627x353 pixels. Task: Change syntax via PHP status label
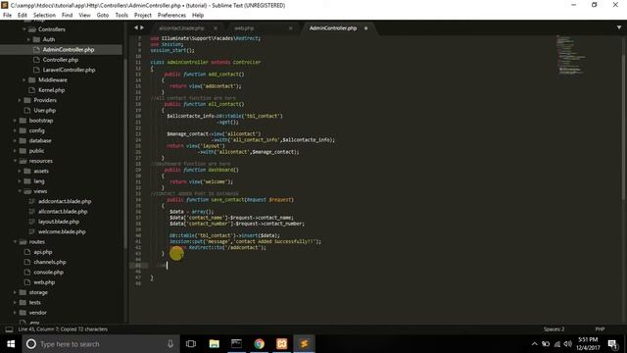[600, 329]
